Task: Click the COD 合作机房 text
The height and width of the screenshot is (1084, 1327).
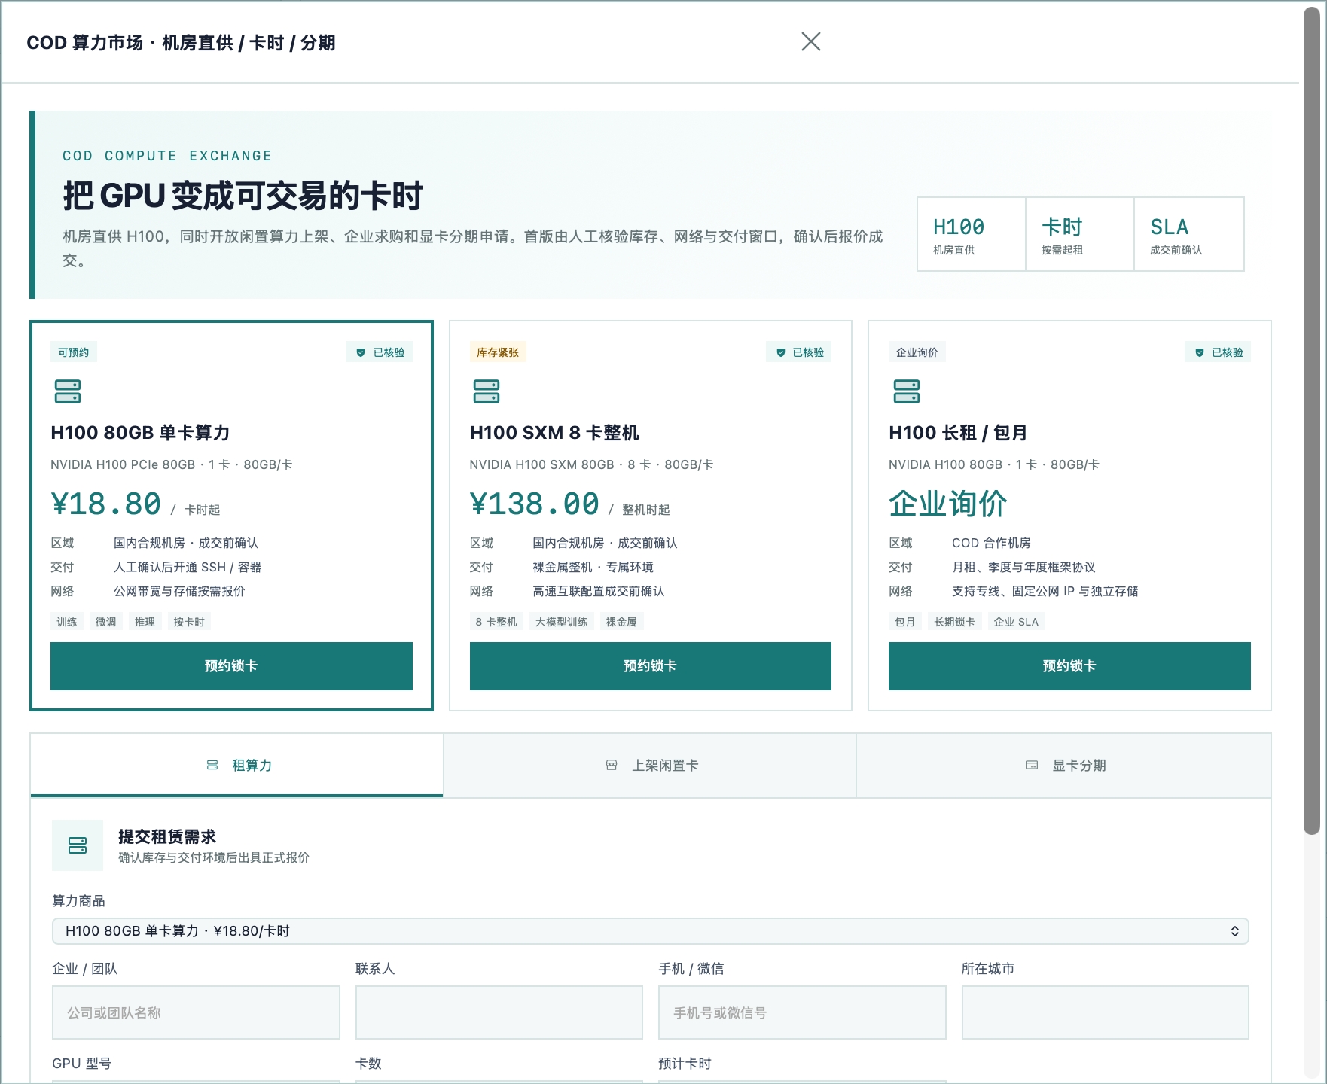Action: pyautogui.click(x=991, y=543)
